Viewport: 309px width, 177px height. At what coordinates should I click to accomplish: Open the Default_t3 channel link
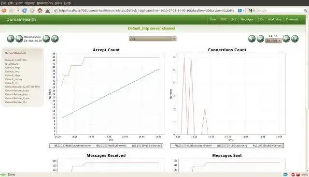point(11,83)
